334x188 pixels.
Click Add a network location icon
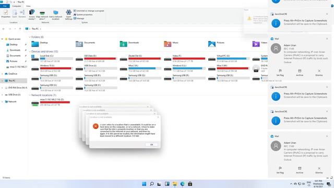(56, 15)
